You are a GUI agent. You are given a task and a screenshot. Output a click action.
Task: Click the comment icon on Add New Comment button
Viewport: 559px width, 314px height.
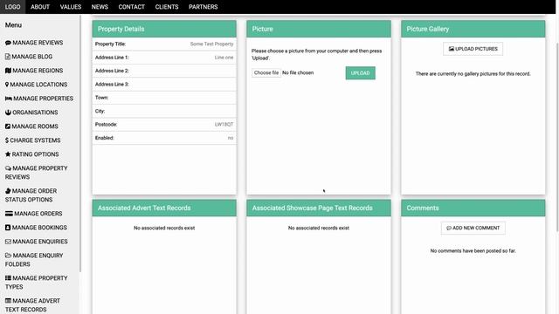click(449, 229)
